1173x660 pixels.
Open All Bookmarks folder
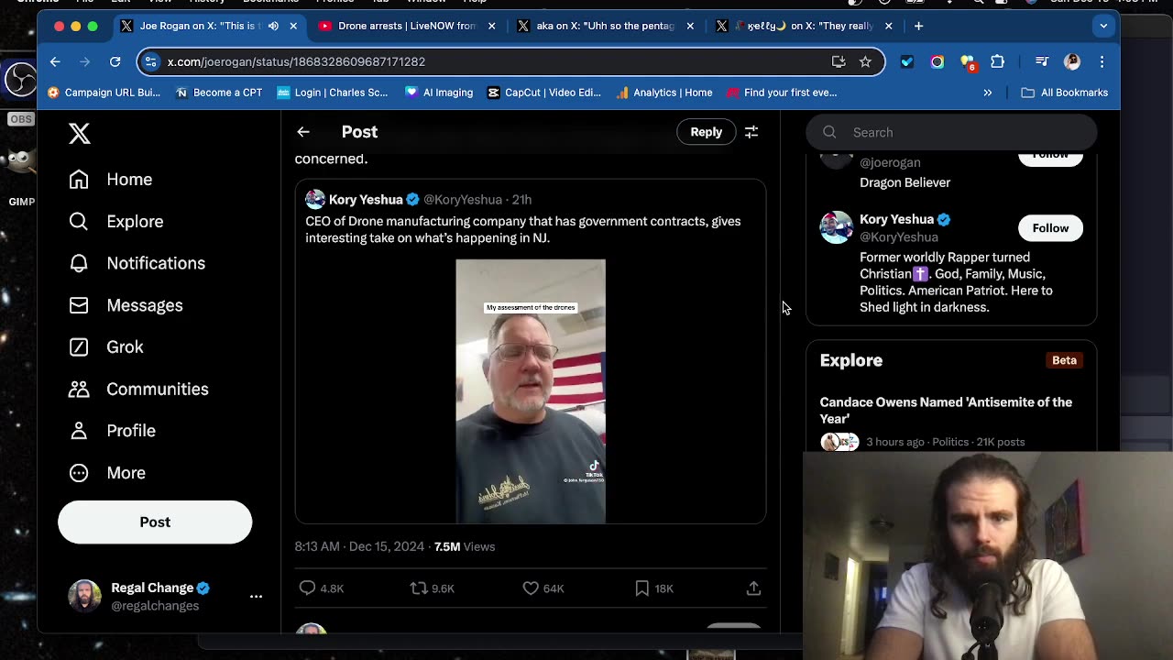pos(1064,93)
